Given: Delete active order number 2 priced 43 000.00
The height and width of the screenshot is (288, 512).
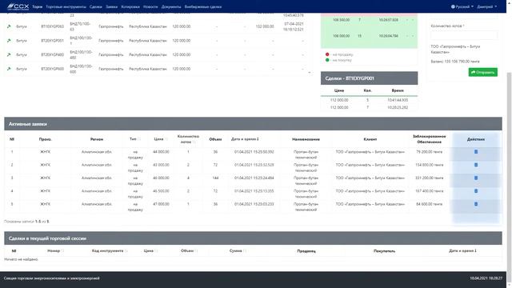Looking at the screenshot, I should point(476,165).
